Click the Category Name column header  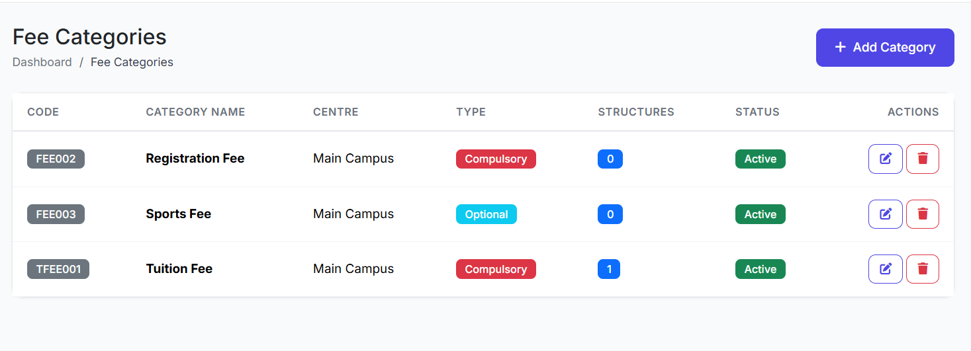click(195, 112)
